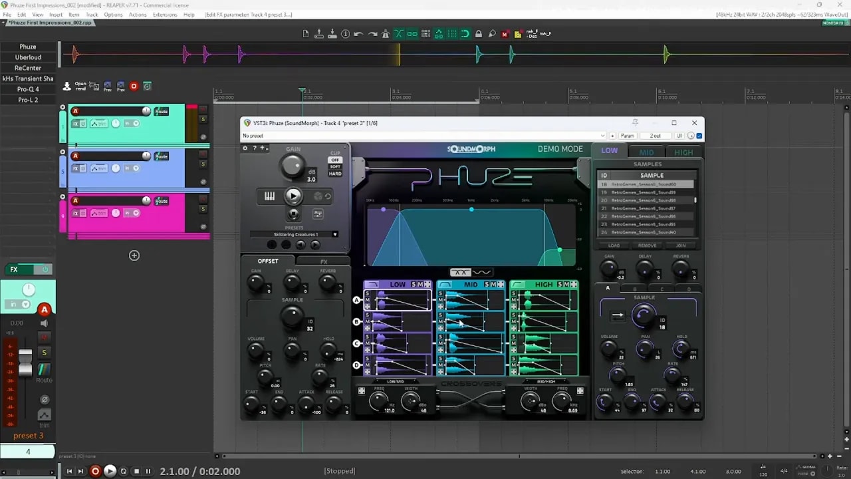Select sample row ID 21 in list
851x479 pixels.
pos(647,208)
